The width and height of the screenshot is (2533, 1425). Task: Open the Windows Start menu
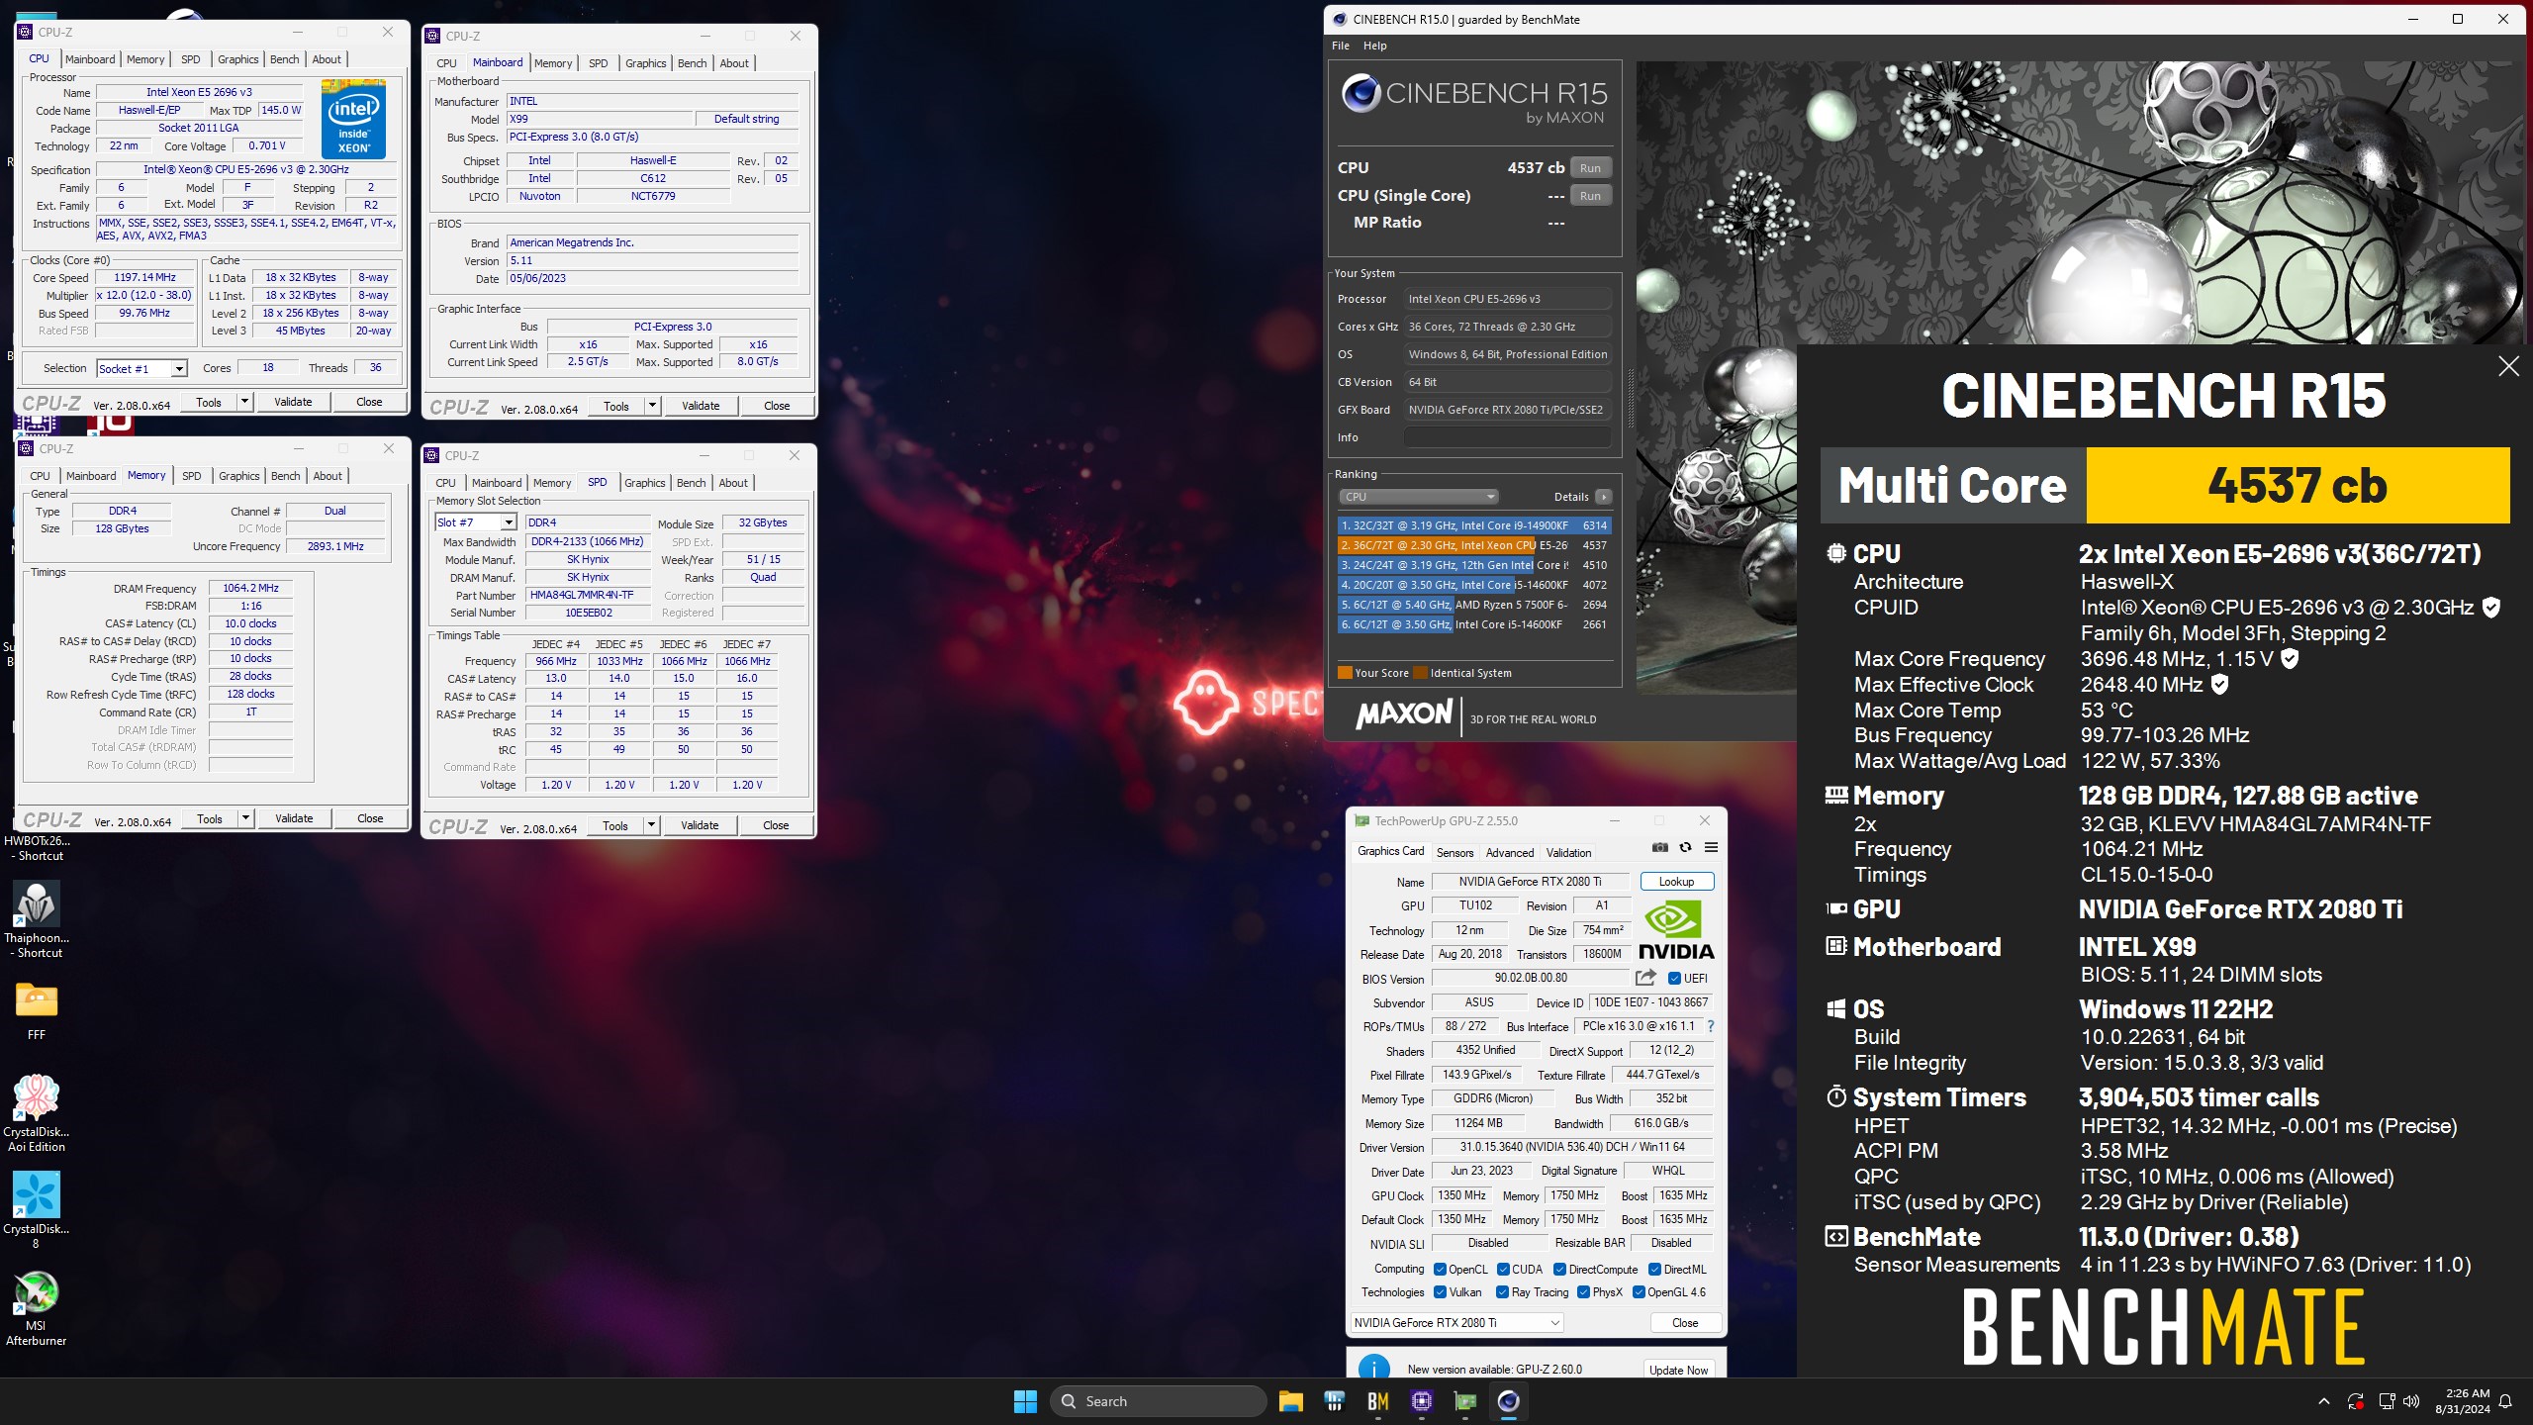pyautogui.click(x=1025, y=1401)
